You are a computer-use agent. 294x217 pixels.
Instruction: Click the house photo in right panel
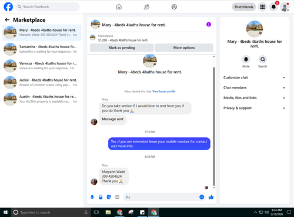(x=255, y=29)
